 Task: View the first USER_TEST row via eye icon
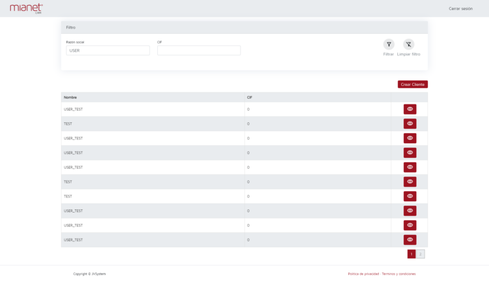(409, 109)
